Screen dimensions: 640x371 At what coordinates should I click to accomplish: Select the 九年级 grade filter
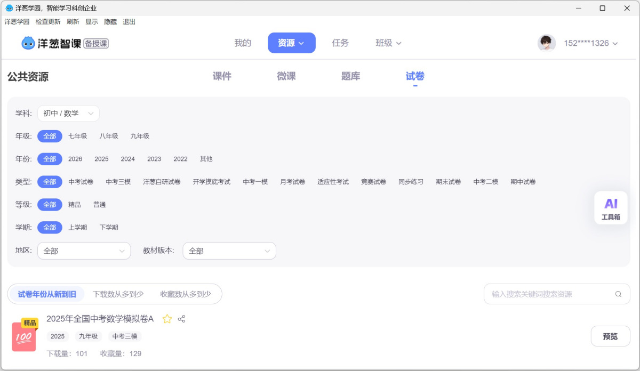coord(140,136)
